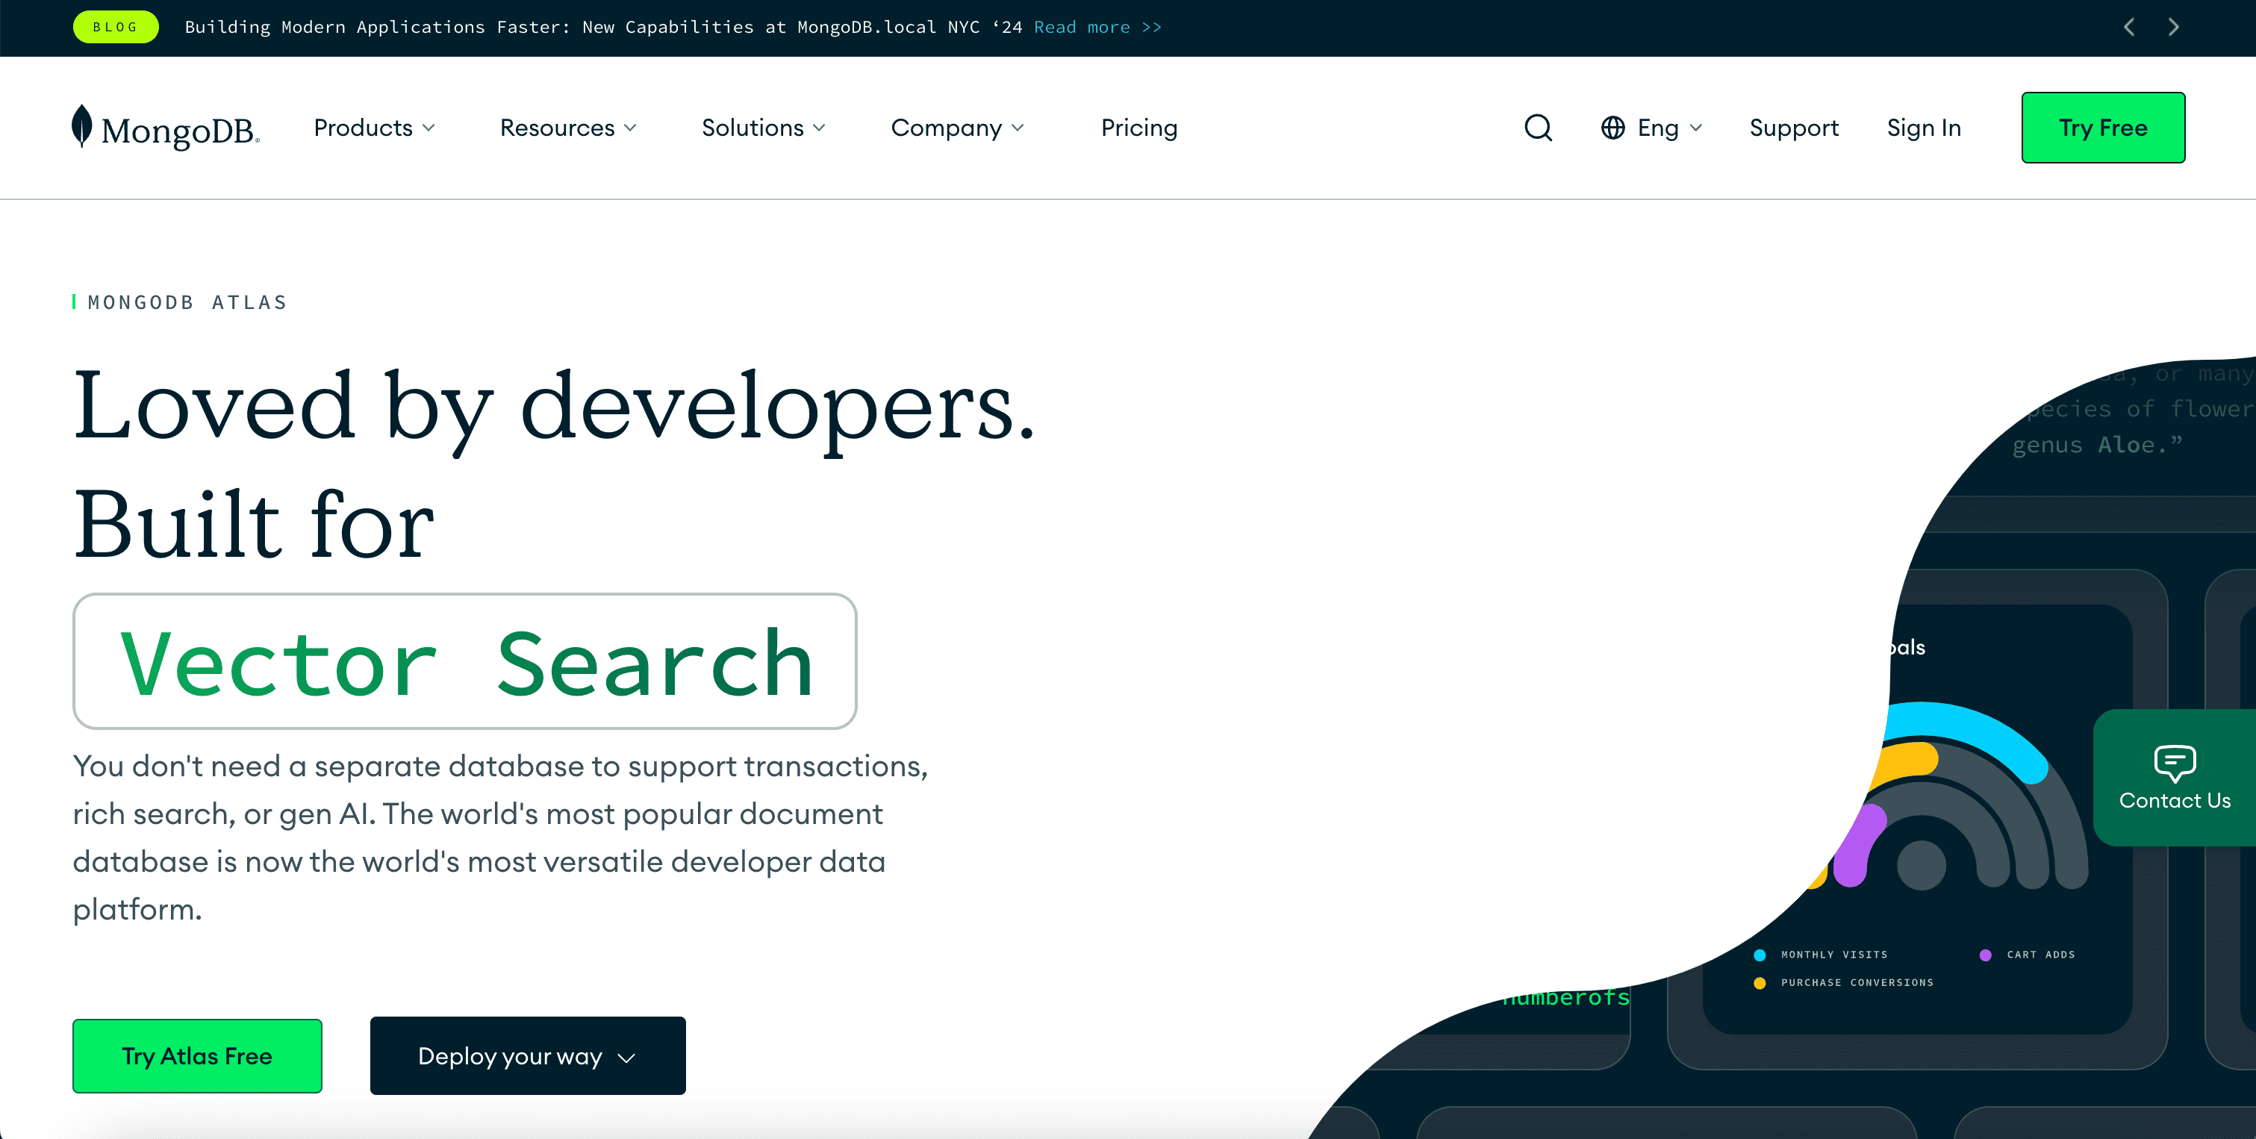Click the blue Monthly Visits legend dot
This screenshot has width=2256, height=1139.
pyautogui.click(x=1760, y=955)
